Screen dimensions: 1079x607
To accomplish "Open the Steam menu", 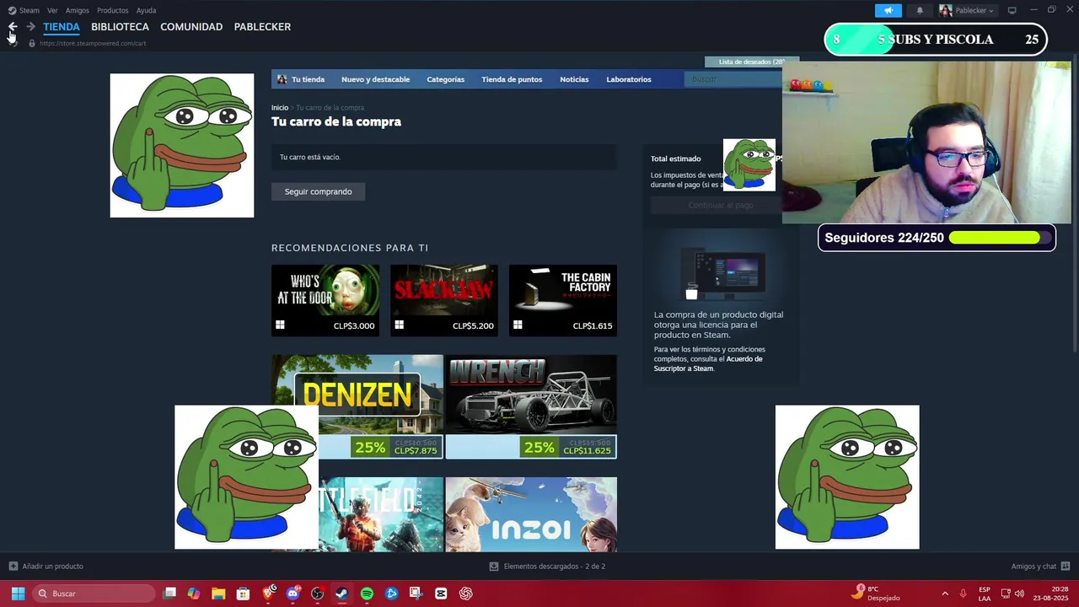I will (24, 10).
